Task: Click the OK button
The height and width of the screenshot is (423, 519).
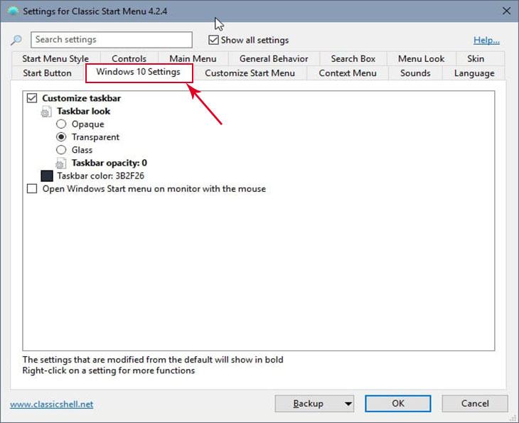Action: [x=398, y=404]
